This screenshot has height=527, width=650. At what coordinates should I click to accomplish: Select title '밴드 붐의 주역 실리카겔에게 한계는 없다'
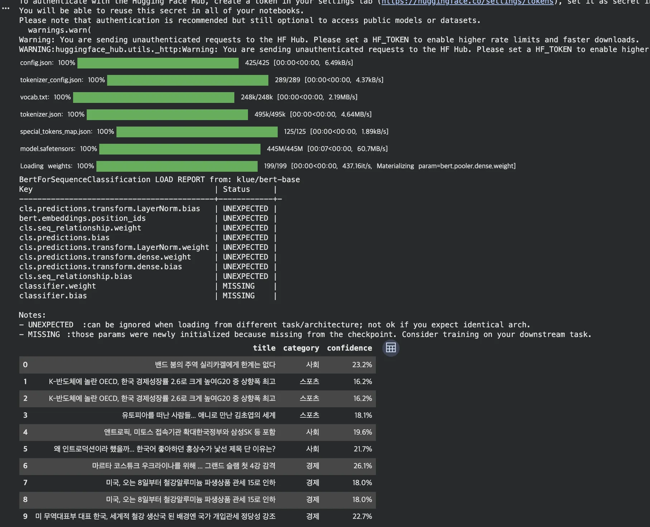pyautogui.click(x=215, y=365)
